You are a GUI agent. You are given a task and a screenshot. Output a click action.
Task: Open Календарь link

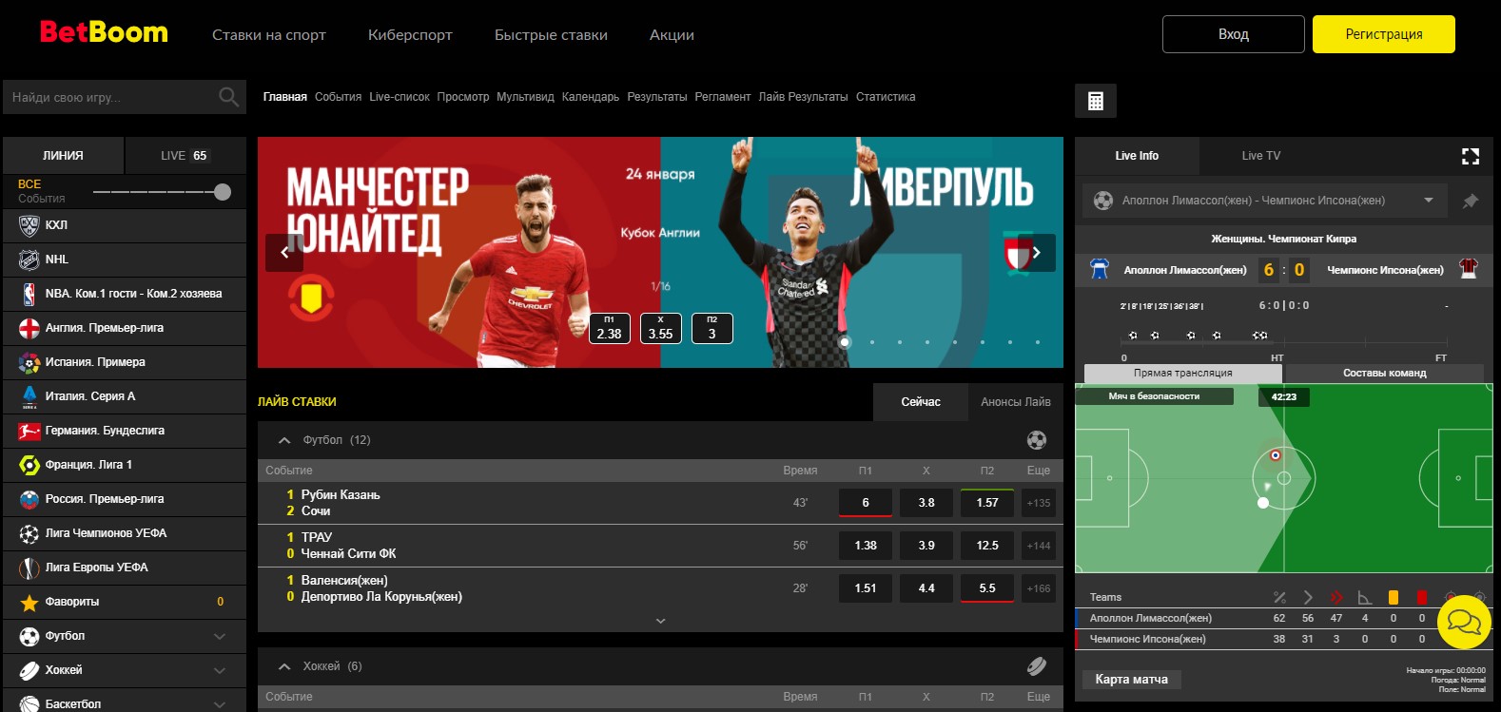point(590,97)
